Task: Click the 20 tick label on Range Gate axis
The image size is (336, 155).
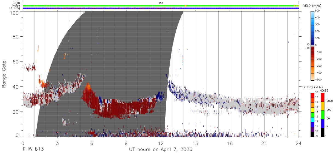Action: tap(16, 112)
